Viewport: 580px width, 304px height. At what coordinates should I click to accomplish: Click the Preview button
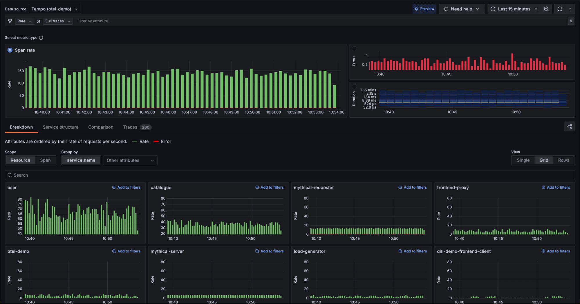coord(424,9)
